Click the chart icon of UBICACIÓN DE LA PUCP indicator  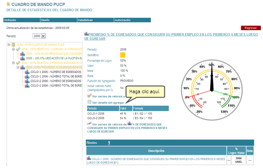[x=22, y=58]
